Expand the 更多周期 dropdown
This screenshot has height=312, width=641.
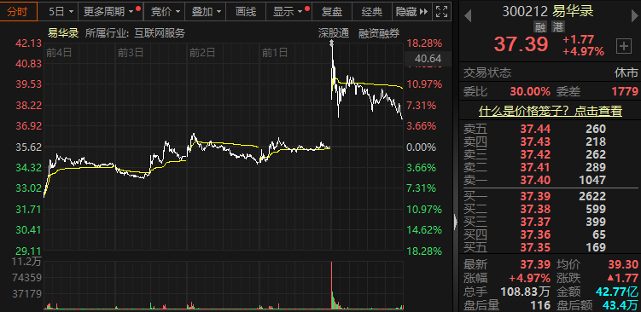[111, 11]
